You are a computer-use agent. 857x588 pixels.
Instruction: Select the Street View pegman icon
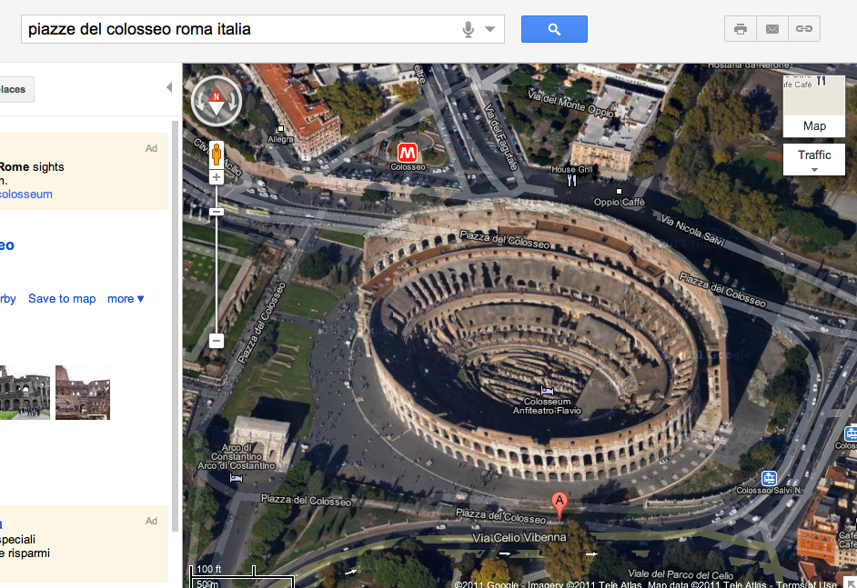point(217,155)
